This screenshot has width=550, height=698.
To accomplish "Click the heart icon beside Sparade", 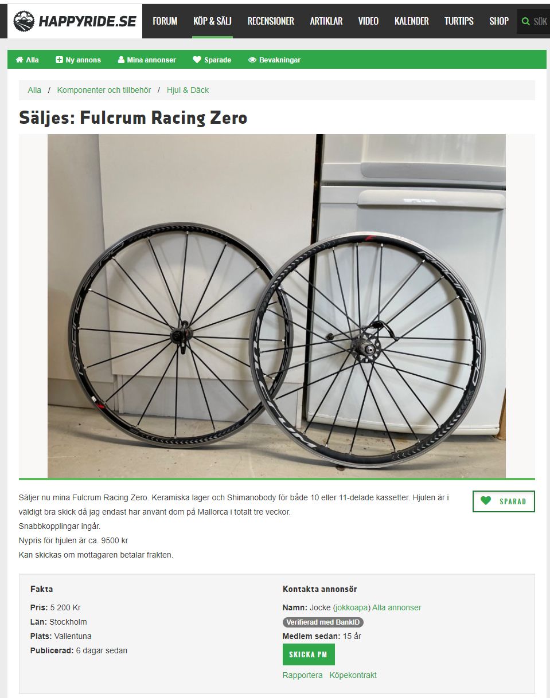I will tap(197, 60).
